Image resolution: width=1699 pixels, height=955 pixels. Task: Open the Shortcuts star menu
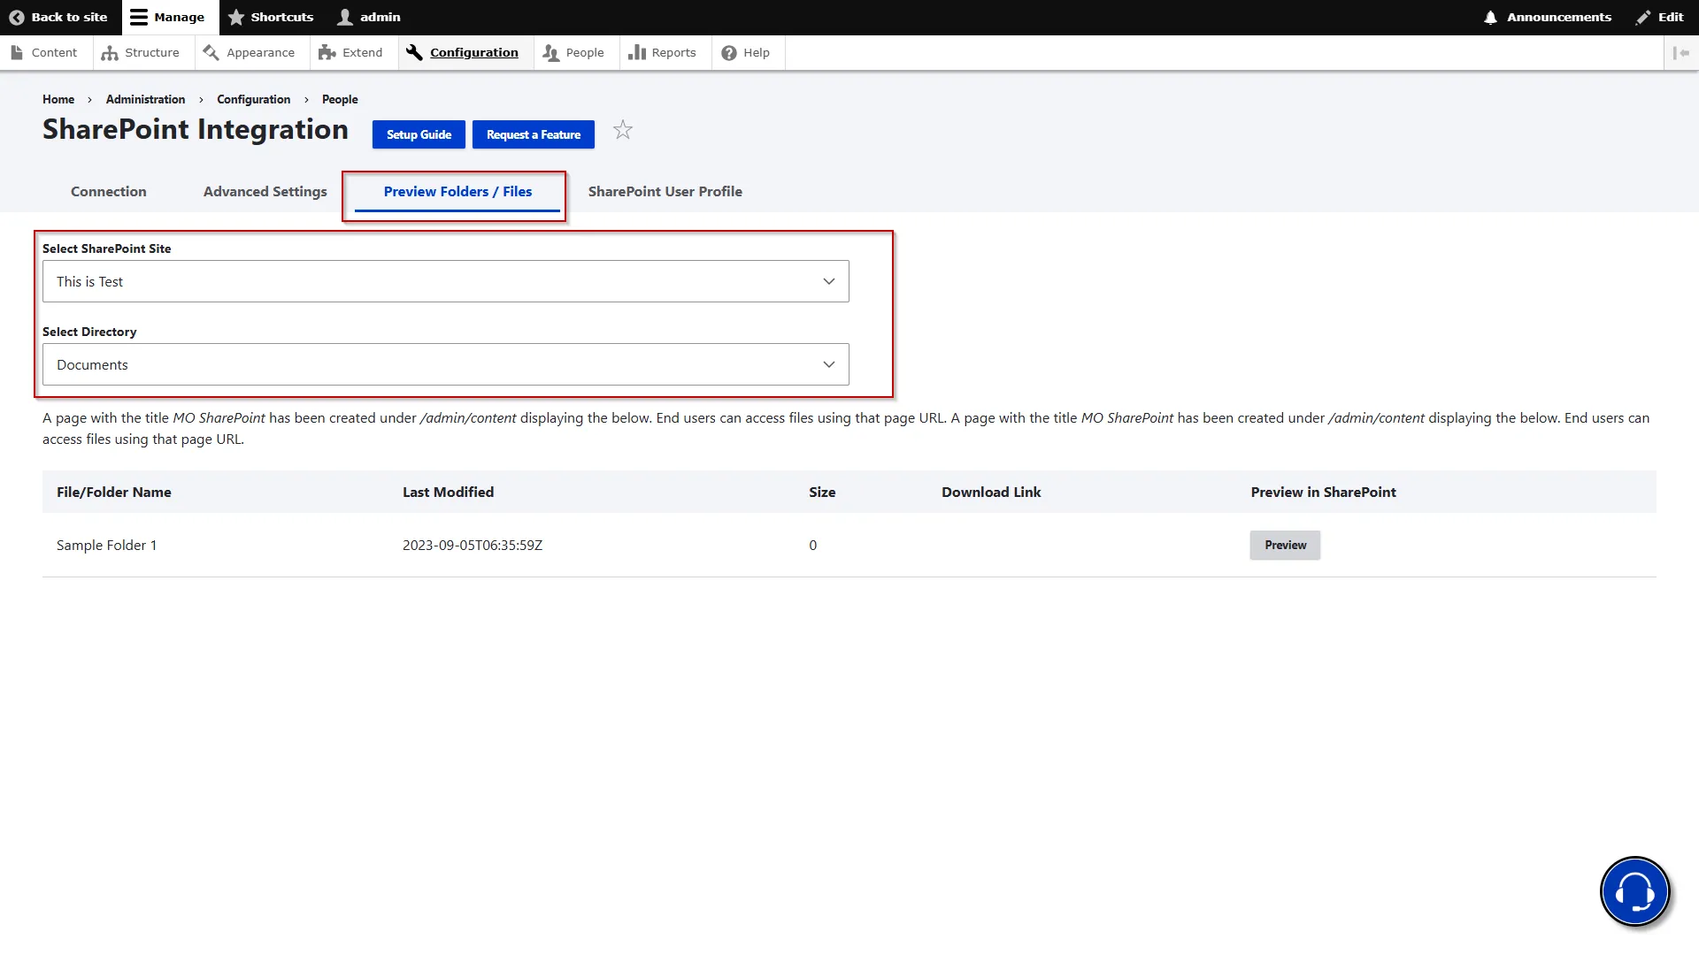[271, 17]
